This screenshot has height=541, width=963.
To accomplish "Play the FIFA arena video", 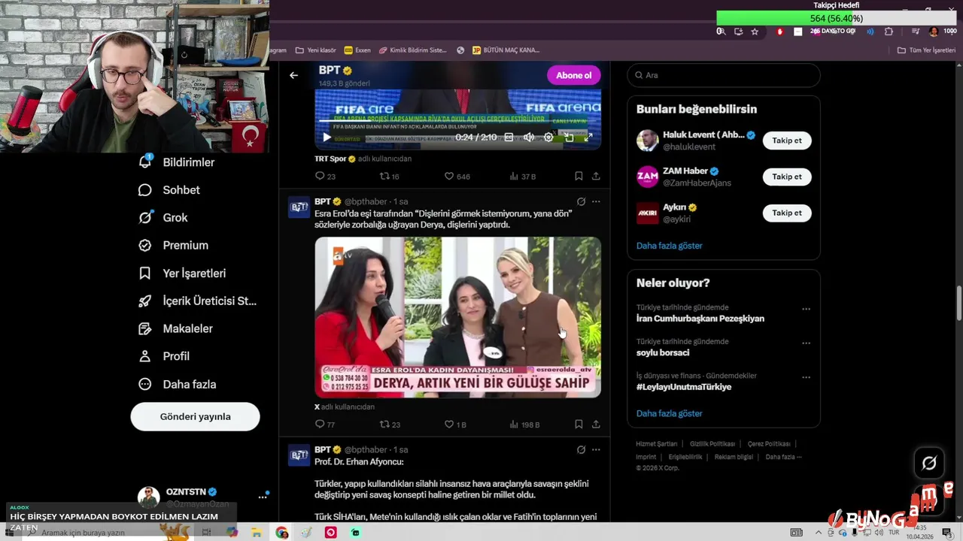I will tap(326, 138).
